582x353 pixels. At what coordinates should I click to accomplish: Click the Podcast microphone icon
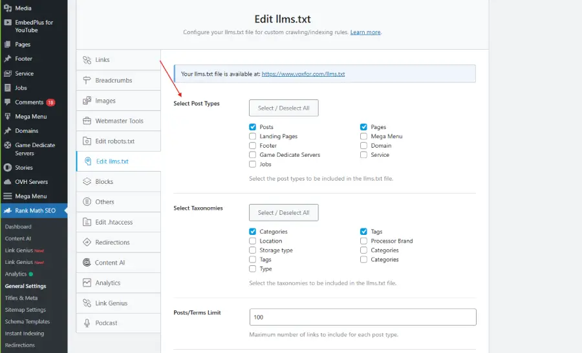[87, 323]
